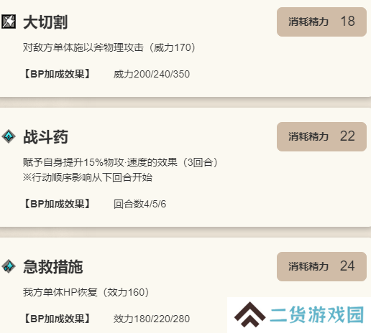
Task: Click the 消耗精力 18 cost badge
Action: coord(321,22)
